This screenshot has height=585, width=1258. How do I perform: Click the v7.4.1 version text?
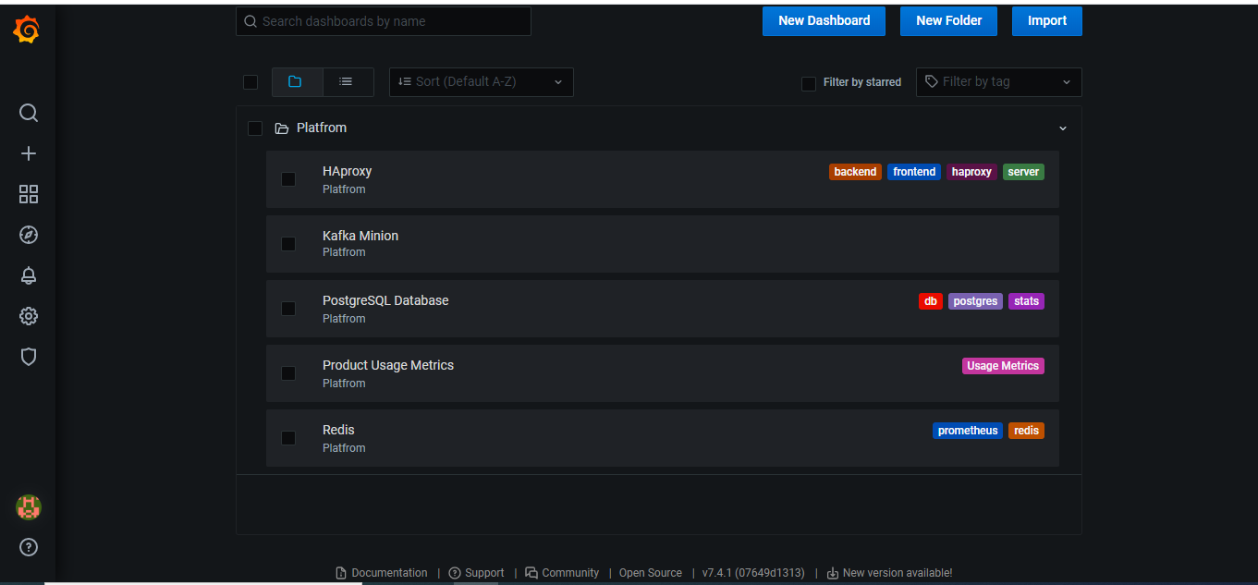click(x=753, y=573)
